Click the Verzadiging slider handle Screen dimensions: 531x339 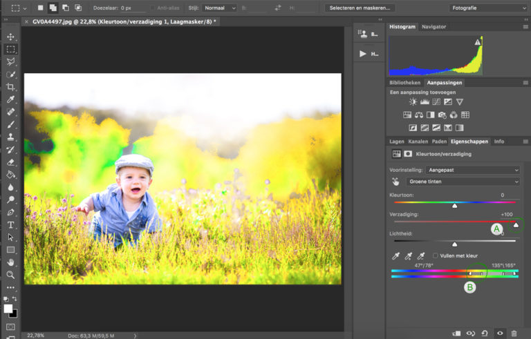pos(516,224)
